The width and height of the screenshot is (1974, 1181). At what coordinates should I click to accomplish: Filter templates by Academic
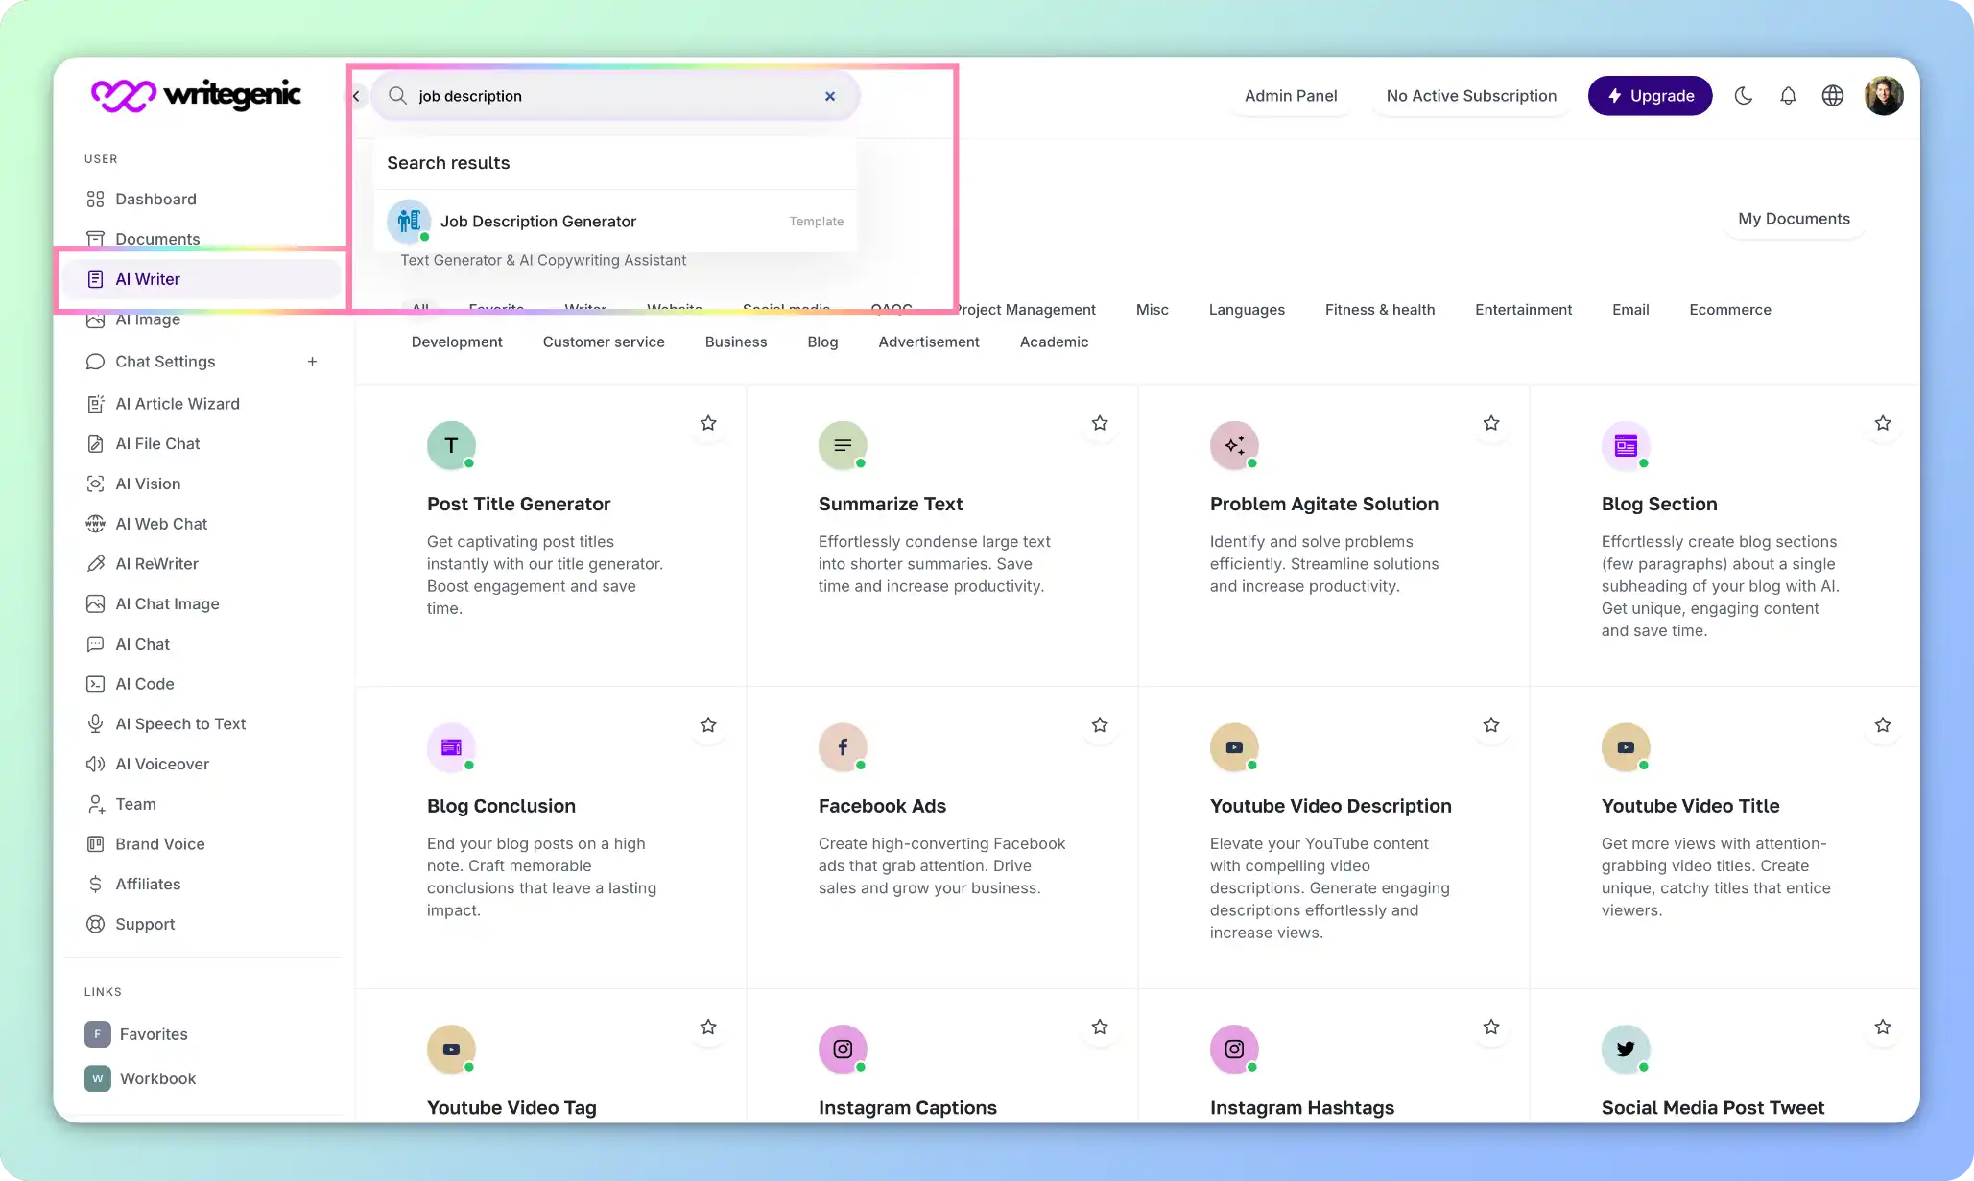[1054, 342]
